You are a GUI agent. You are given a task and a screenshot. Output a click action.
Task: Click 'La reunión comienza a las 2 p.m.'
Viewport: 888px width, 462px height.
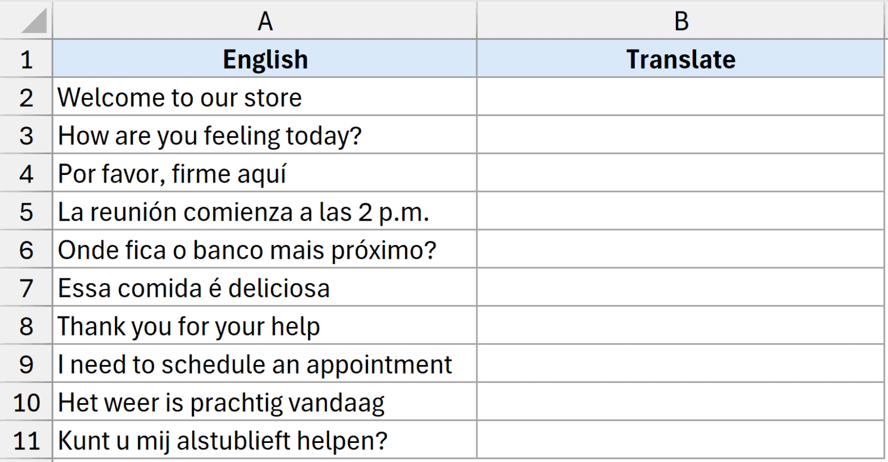click(x=265, y=212)
